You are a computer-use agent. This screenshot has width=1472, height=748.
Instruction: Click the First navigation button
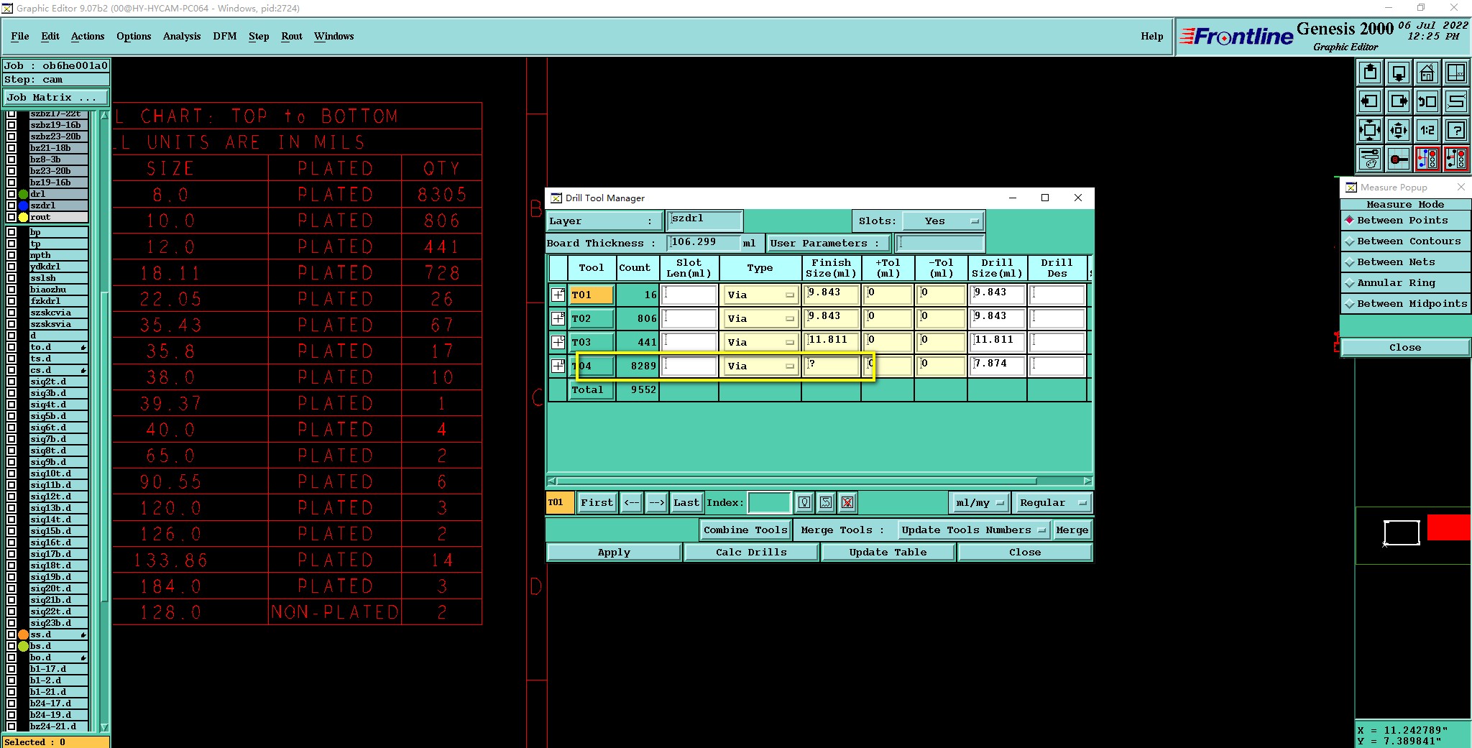click(x=597, y=503)
